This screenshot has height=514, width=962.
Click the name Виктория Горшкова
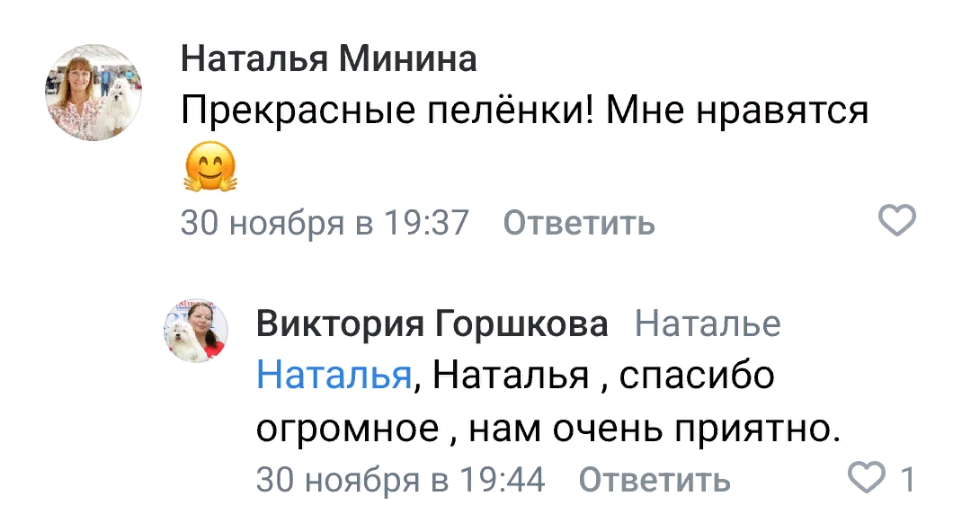pos(432,323)
